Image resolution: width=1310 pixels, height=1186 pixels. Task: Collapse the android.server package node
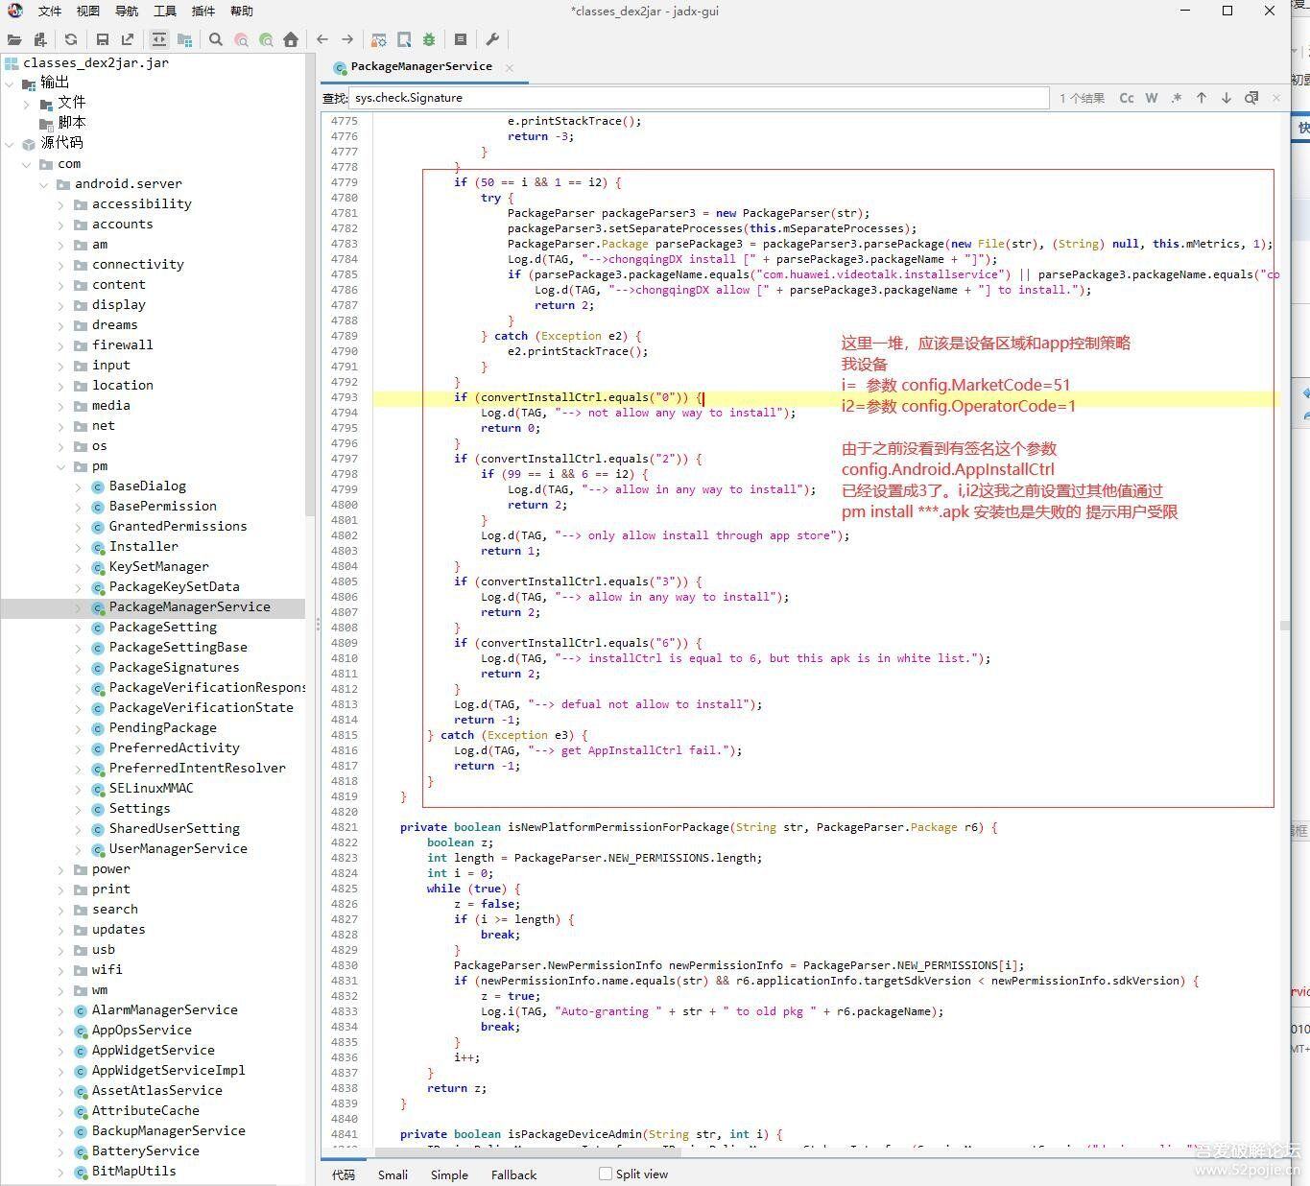pyautogui.click(x=44, y=184)
